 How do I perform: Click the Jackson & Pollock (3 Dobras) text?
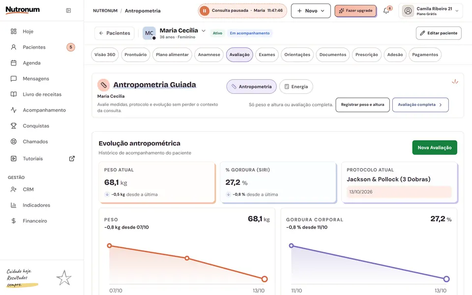pos(388,179)
